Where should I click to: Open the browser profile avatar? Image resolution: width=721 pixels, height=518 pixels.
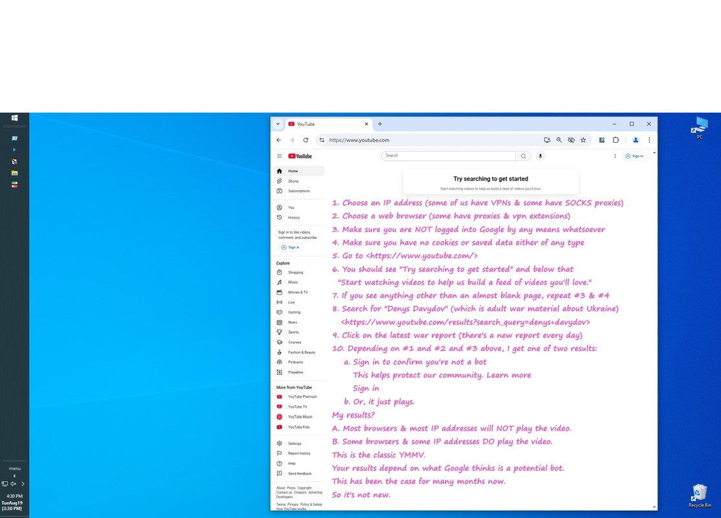(x=635, y=140)
